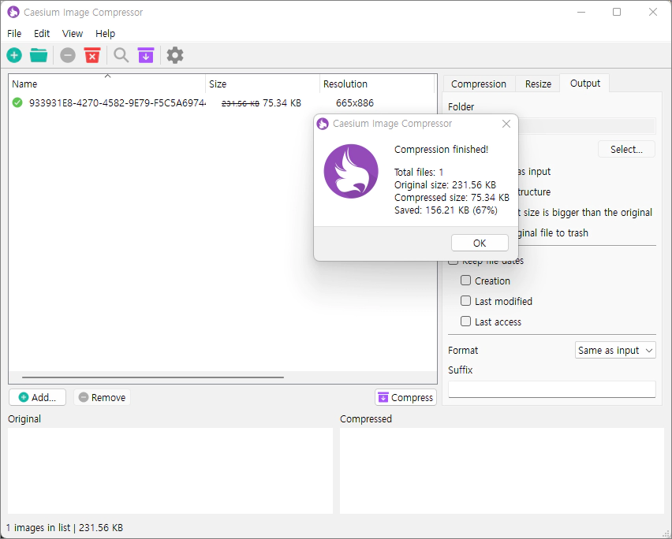This screenshot has height=539, width=672.
Task: Click the 75.34 KB size cell
Action: [x=282, y=102]
